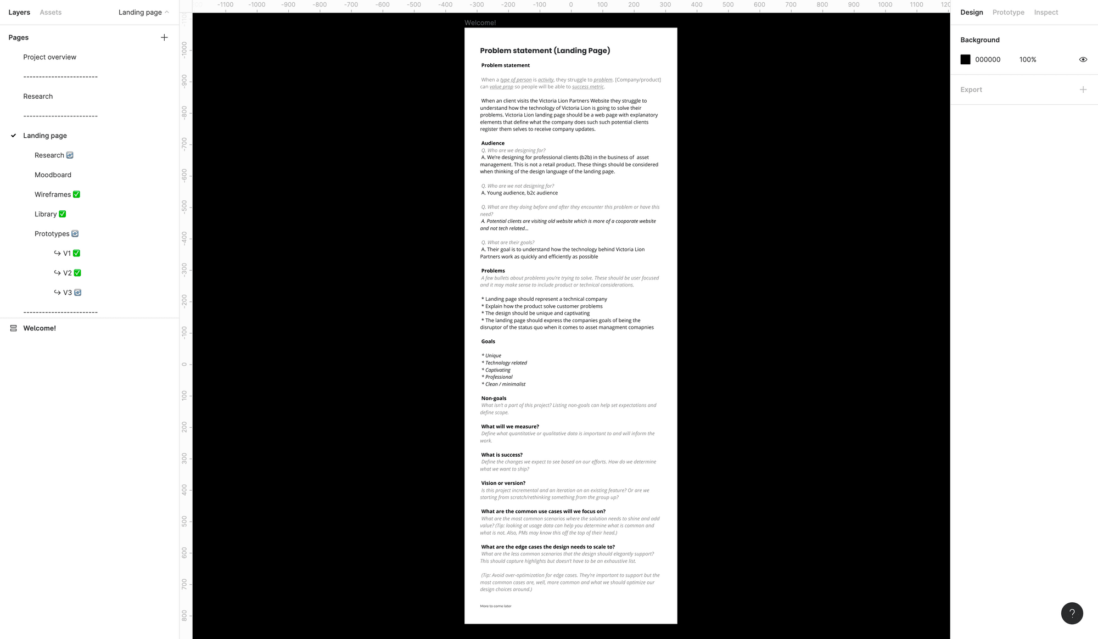Click the Export section plus icon

tap(1084, 89)
